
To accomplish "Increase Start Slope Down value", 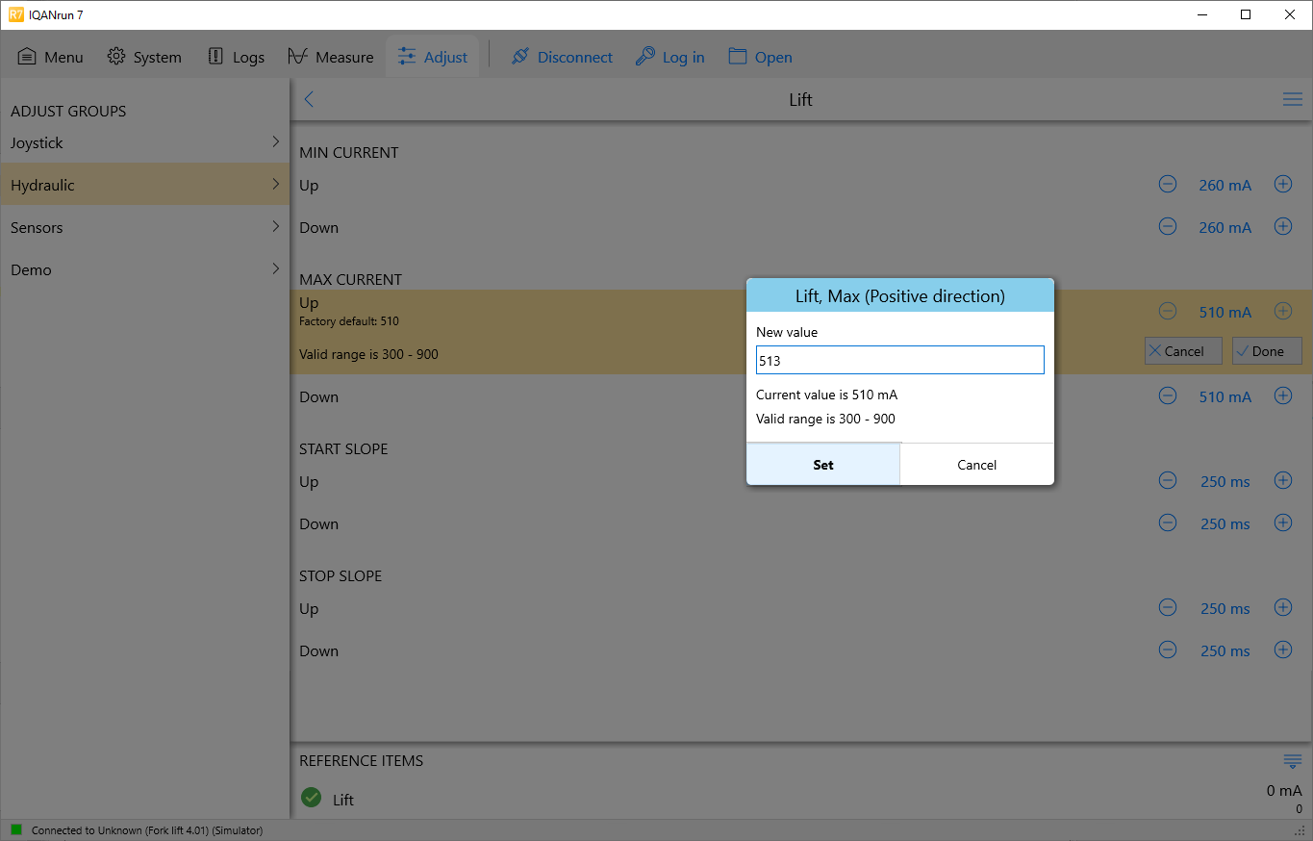I will (x=1283, y=522).
